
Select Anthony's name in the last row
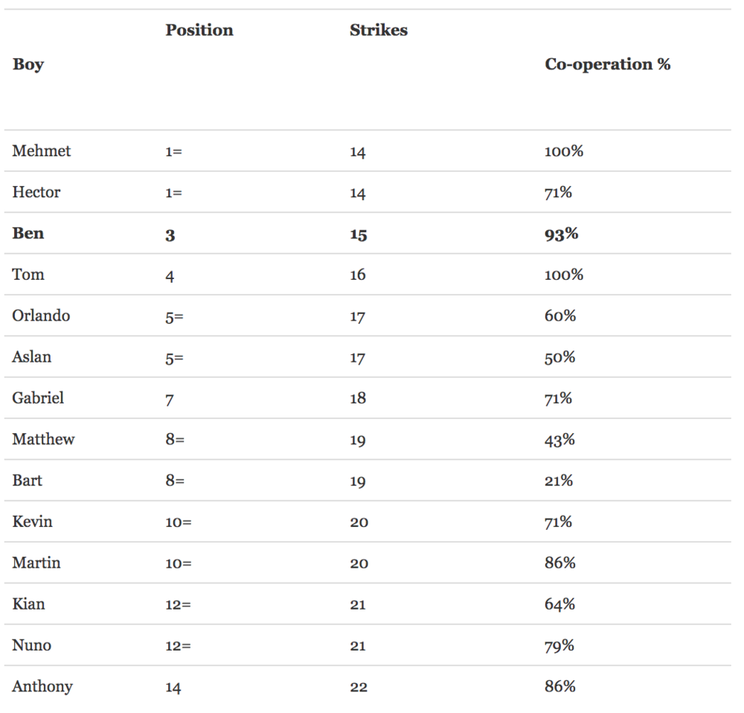[x=42, y=687]
